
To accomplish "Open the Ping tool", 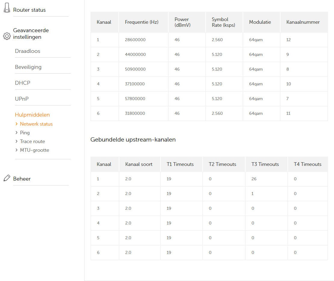I will coord(25,133).
